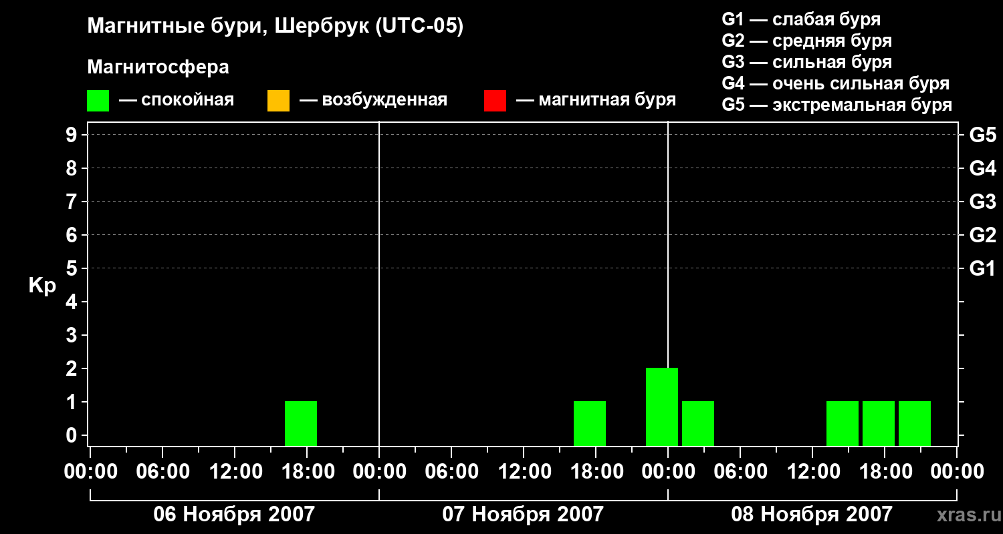
Task: Click the '— магнитная буря' legend label
Action: 596,100
